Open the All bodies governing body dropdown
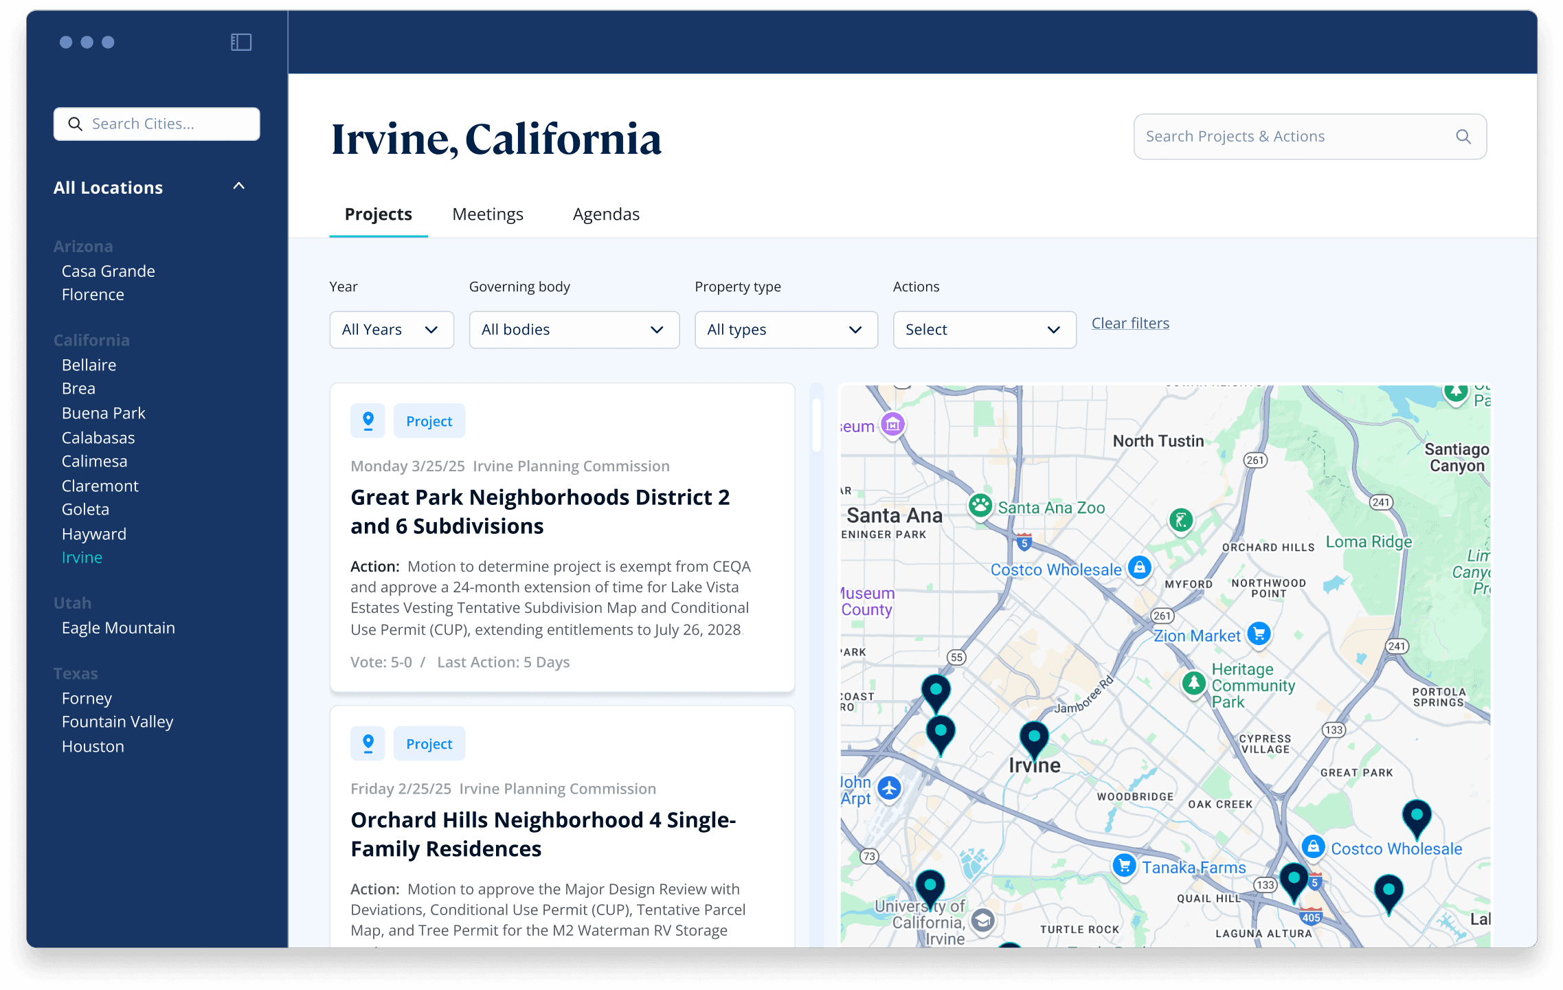Screen dimensions: 1563x990 click(x=574, y=330)
